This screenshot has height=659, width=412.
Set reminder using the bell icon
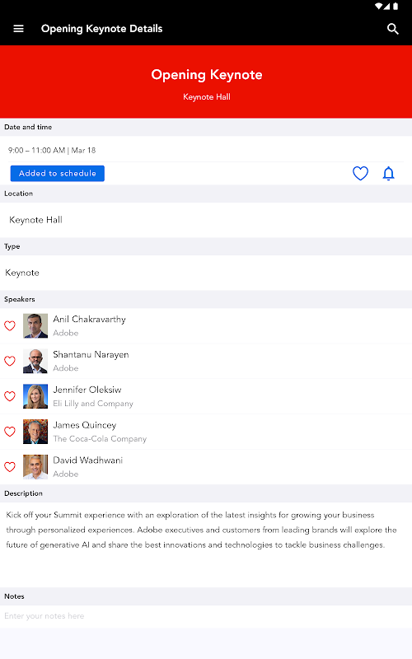[388, 173]
